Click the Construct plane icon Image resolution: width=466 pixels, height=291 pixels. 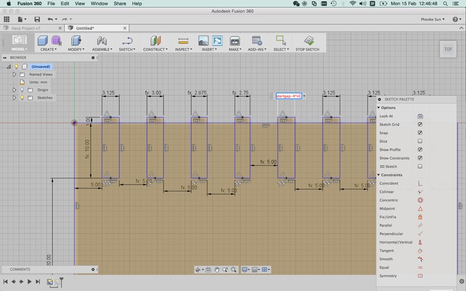(155, 40)
